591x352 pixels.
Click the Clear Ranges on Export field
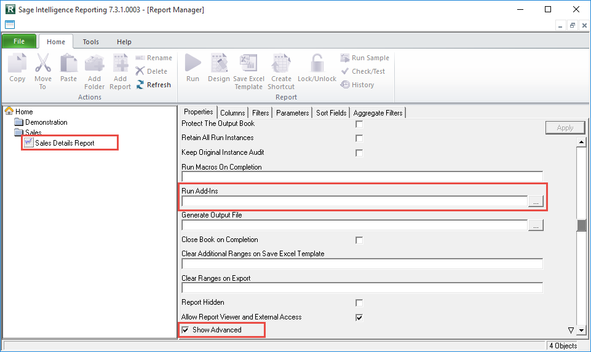pos(362,287)
